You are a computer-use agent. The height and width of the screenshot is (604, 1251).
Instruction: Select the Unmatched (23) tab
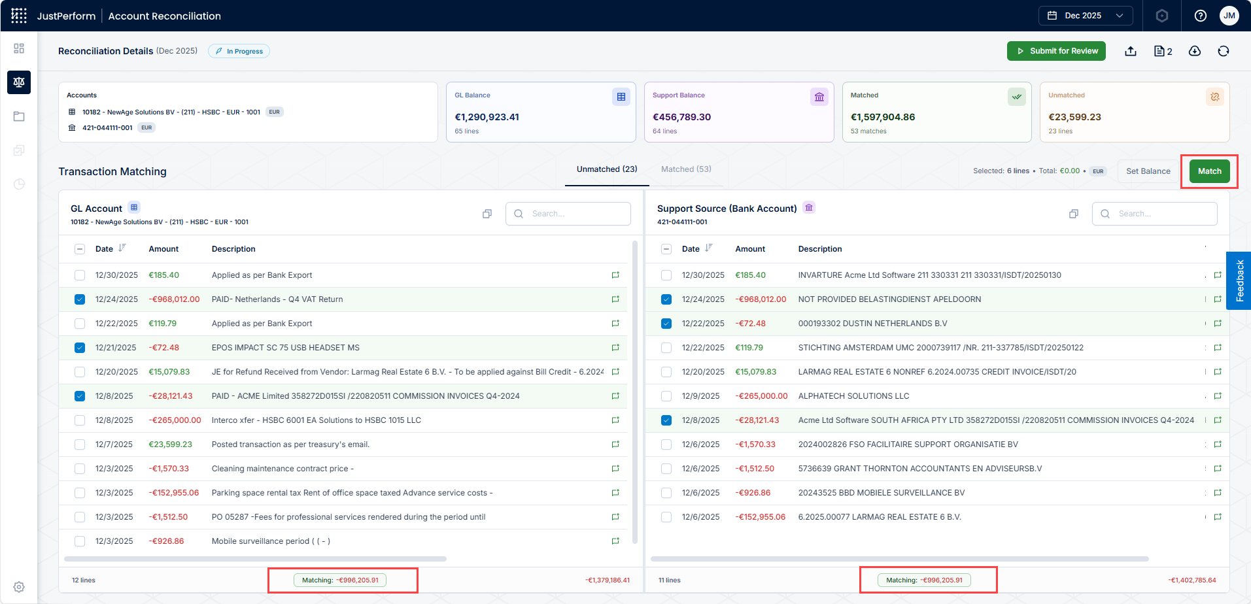click(607, 169)
